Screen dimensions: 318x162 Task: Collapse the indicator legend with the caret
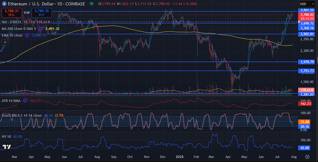click(5, 42)
